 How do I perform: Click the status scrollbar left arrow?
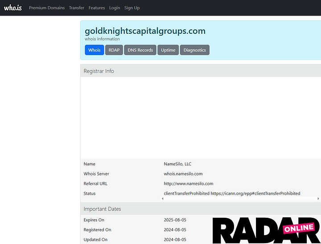(163, 199)
